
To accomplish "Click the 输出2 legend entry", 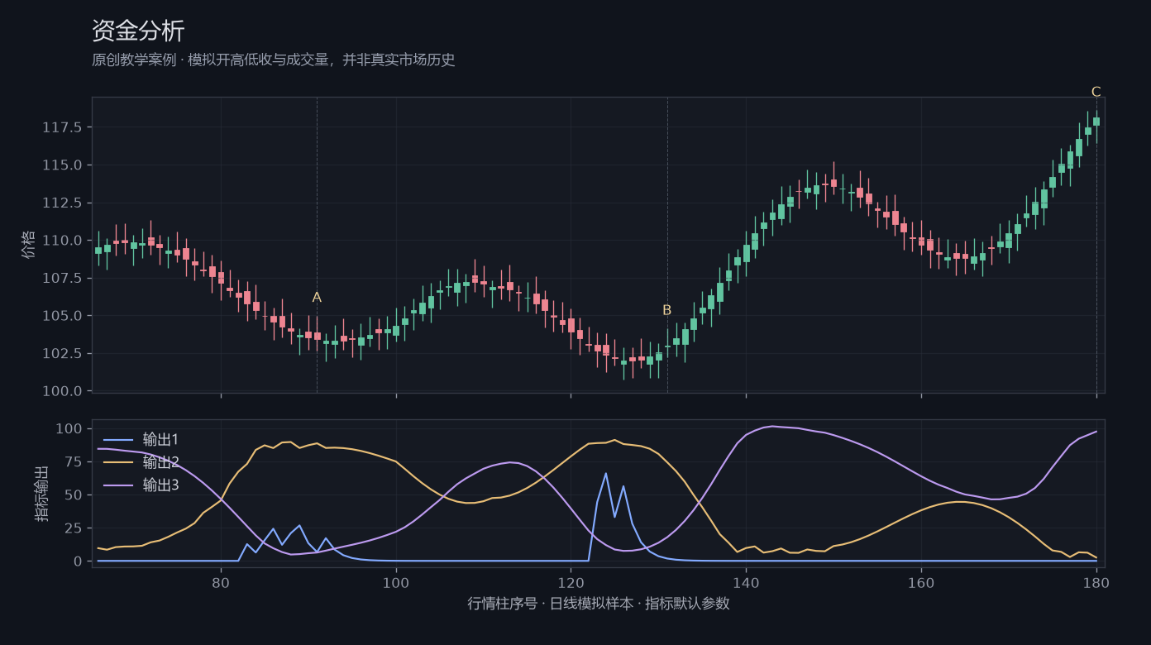I will (140, 462).
